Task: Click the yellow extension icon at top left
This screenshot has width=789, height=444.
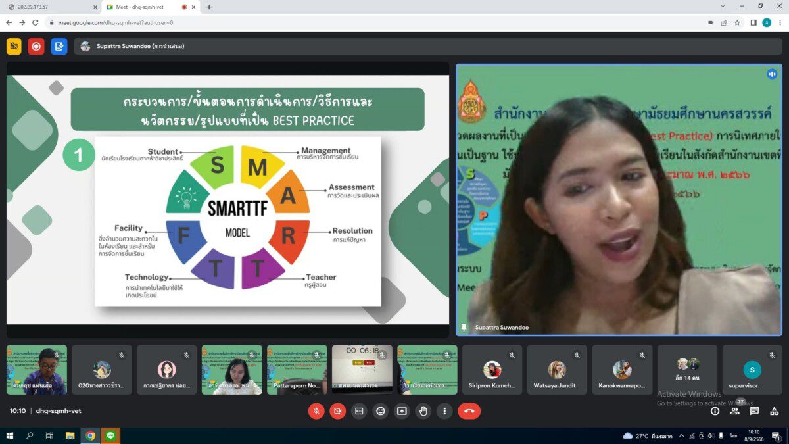Action: [x=14, y=46]
